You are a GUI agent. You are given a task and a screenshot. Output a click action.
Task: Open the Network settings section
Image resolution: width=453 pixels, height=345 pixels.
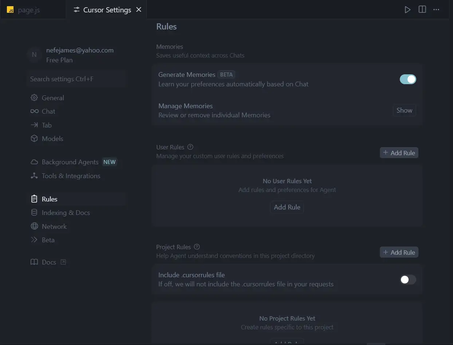(x=54, y=226)
